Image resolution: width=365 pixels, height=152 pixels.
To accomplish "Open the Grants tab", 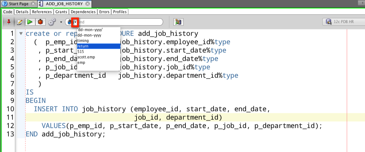I will click(61, 12).
